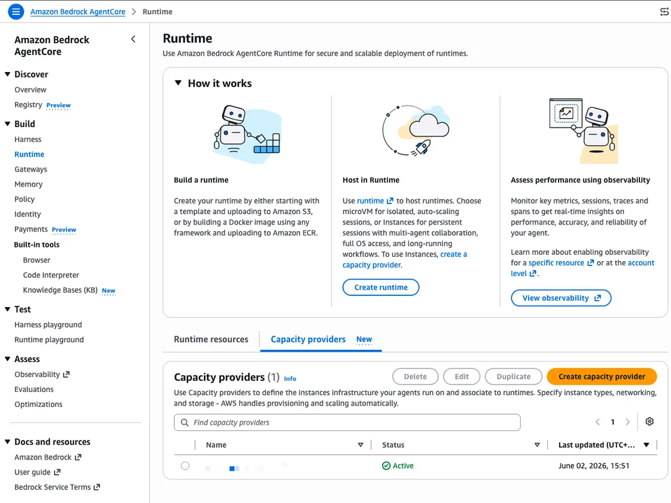Screen dimensions: 671x503
Task: Sort by the Name column arrow
Action: pyautogui.click(x=360, y=445)
